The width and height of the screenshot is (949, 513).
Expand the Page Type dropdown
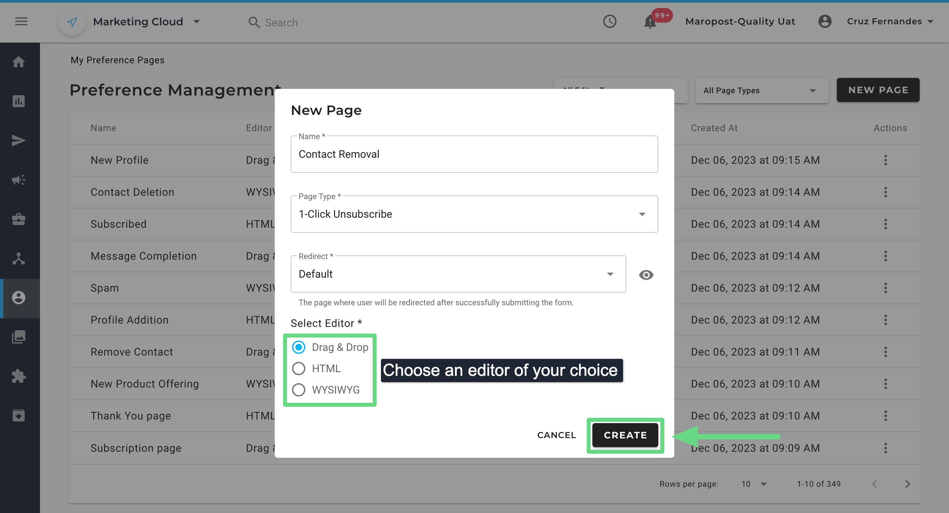point(474,214)
